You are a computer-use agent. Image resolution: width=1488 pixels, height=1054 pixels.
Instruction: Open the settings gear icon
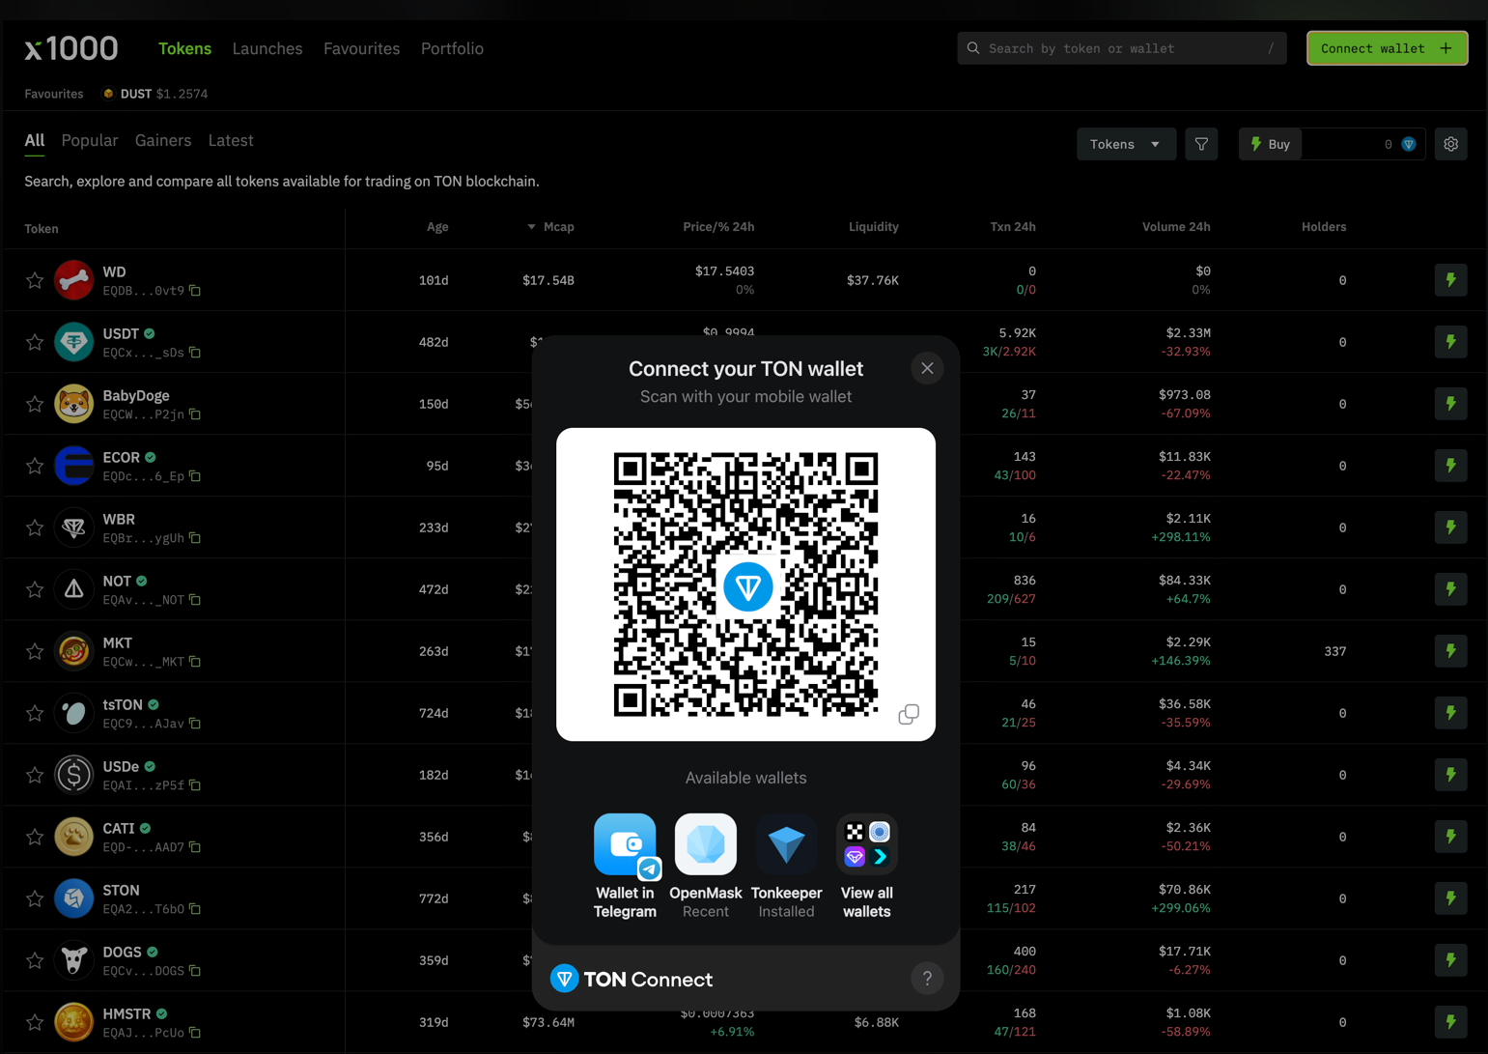coord(1450,144)
